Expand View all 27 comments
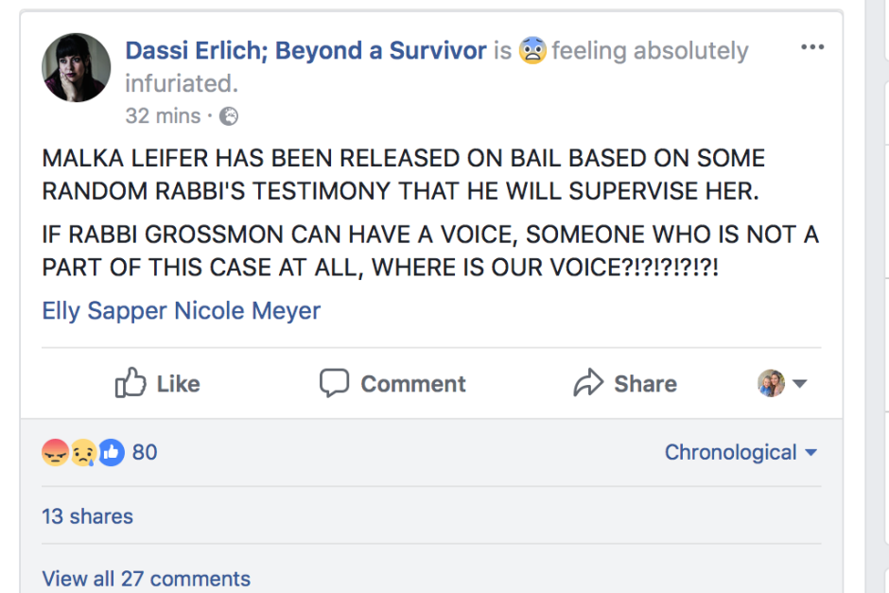Image resolution: width=889 pixels, height=593 pixels. click(x=146, y=578)
